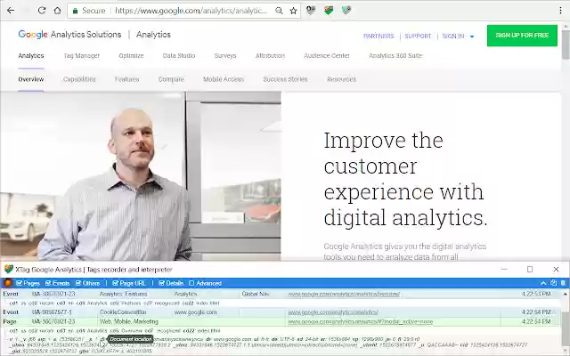Open the URL link in the green Page row

point(360,321)
